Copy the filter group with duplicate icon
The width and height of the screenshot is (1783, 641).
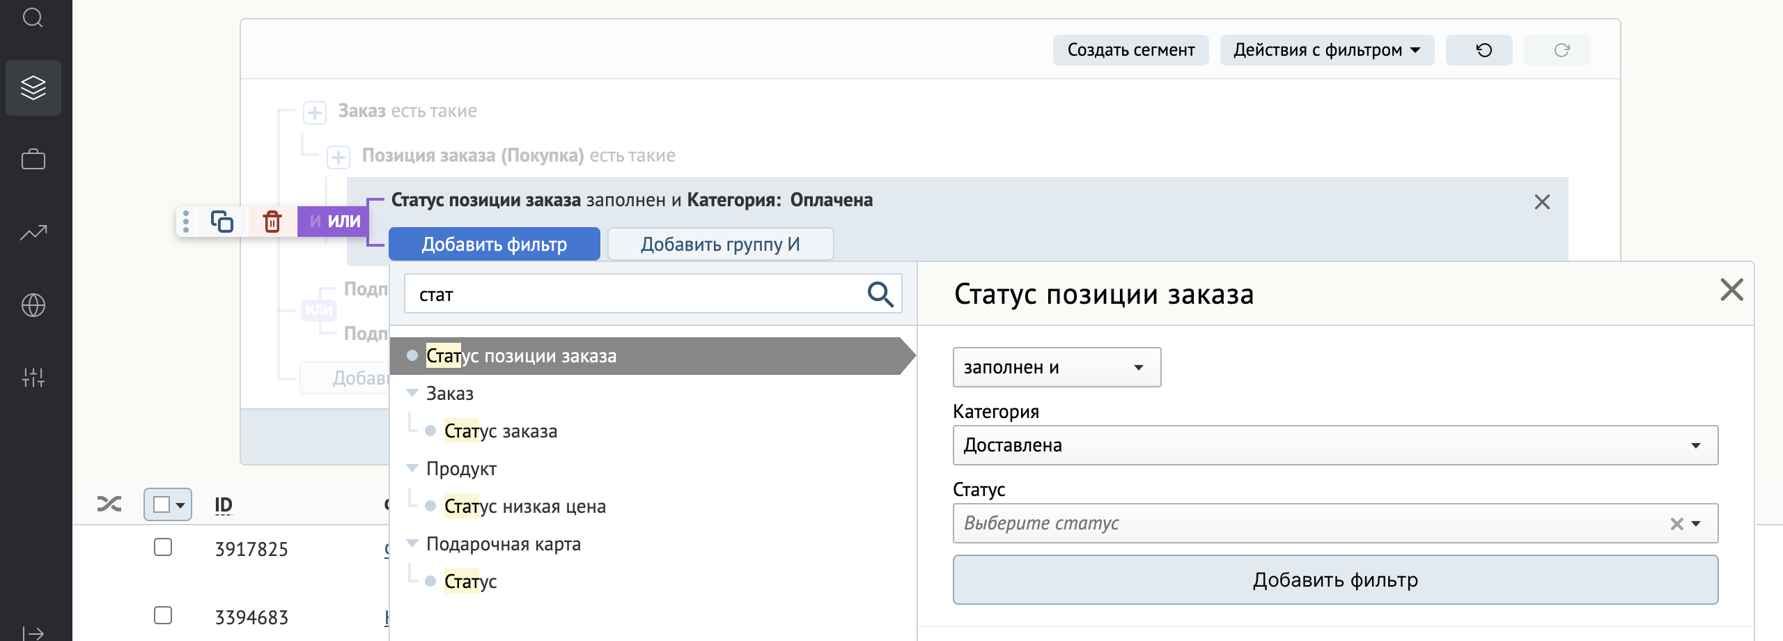click(221, 222)
